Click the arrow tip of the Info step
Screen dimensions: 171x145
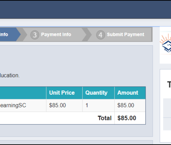pos(19,34)
